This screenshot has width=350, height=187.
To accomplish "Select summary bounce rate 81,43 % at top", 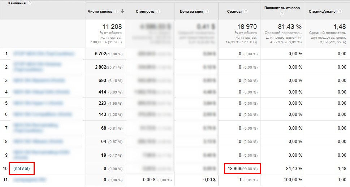I will click(290, 27).
